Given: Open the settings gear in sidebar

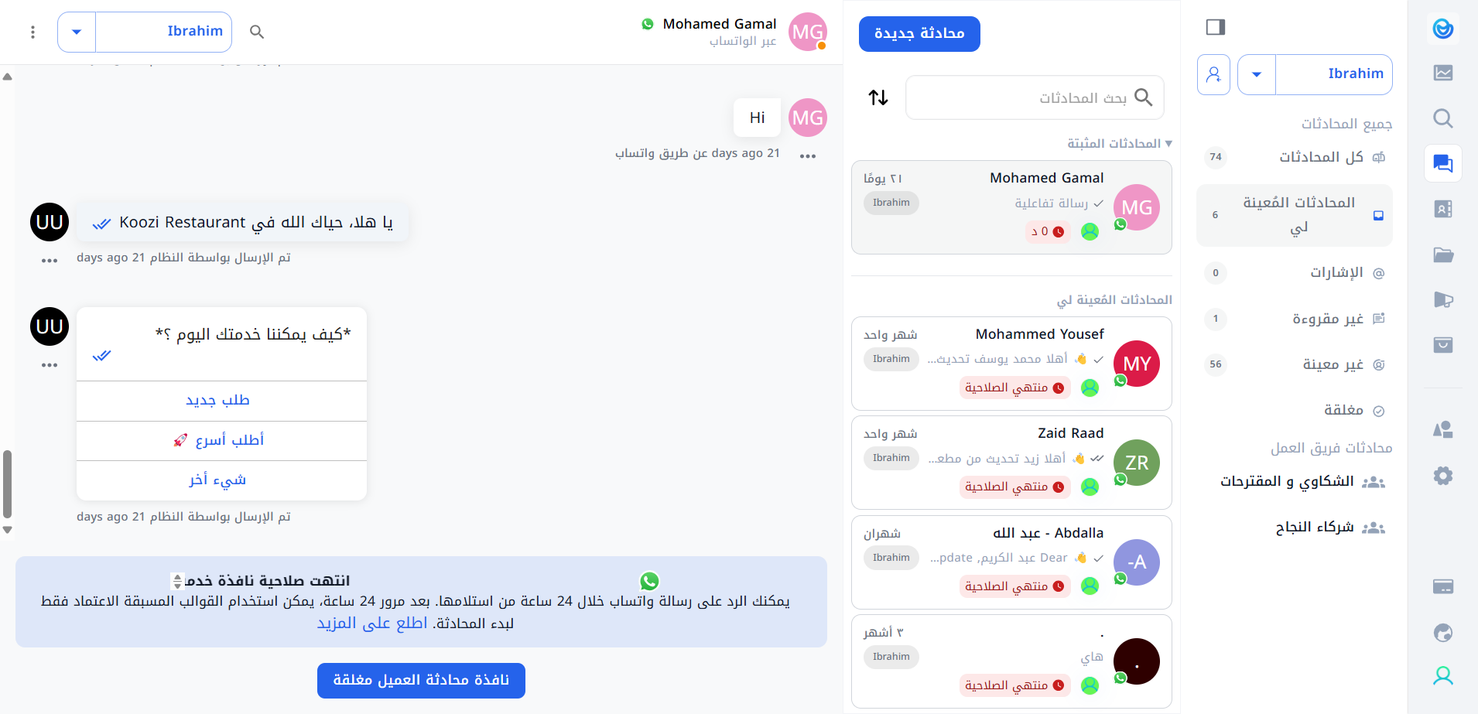Looking at the screenshot, I should pyautogui.click(x=1442, y=476).
